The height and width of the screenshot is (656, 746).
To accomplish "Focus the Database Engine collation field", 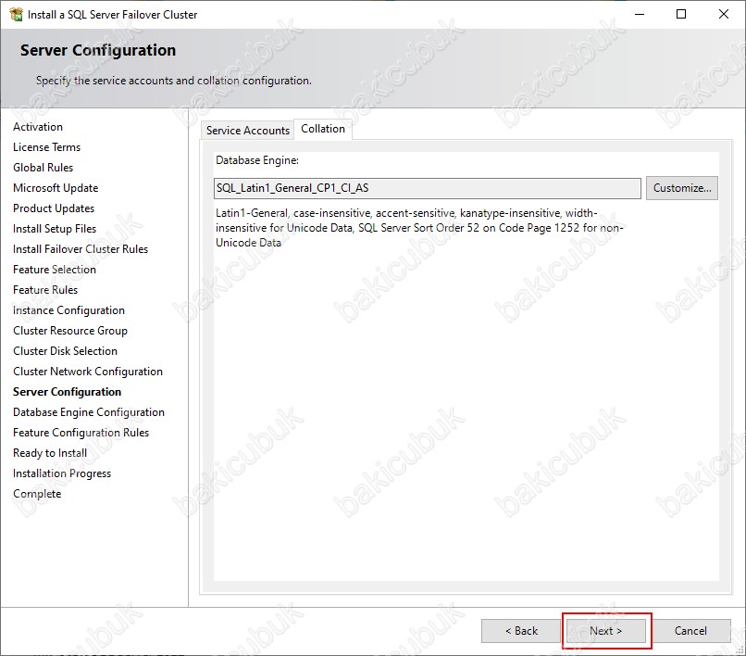I will tap(428, 188).
